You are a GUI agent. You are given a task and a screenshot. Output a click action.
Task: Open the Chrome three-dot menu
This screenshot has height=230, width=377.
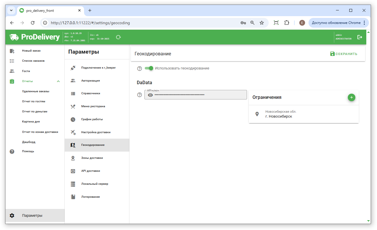364,23
